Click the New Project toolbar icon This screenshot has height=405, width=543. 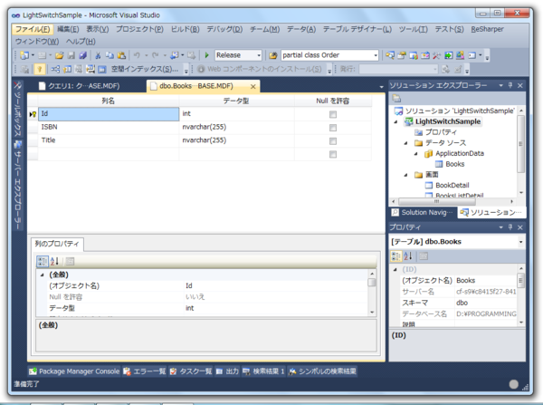pyautogui.click(x=24, y=55)
